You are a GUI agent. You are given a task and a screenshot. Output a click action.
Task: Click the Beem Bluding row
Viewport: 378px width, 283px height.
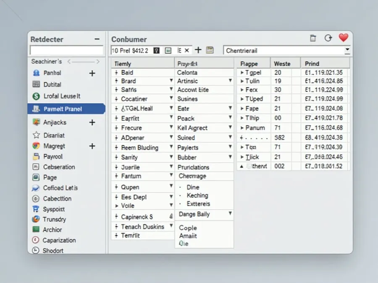(143, 148)
